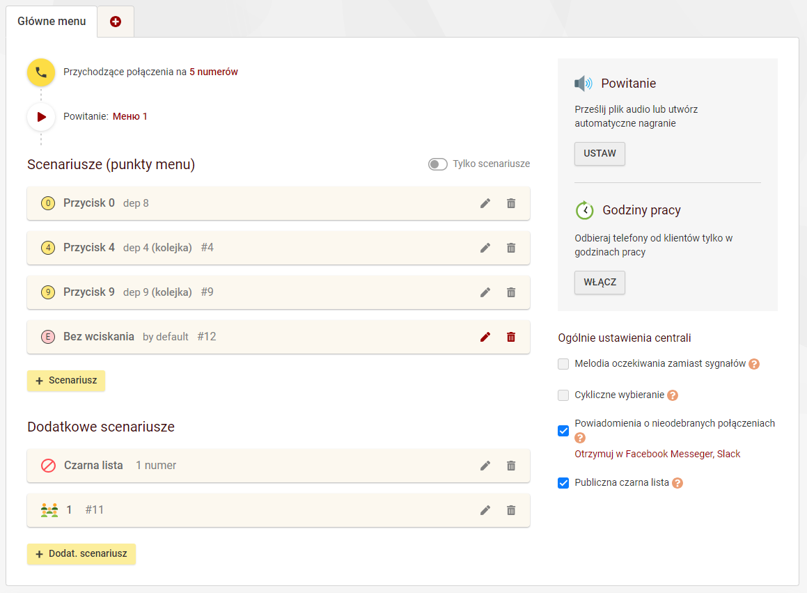Open help for Publiczna czarna lista
This screenshot has height=593, width=807.
coord(677,483)
